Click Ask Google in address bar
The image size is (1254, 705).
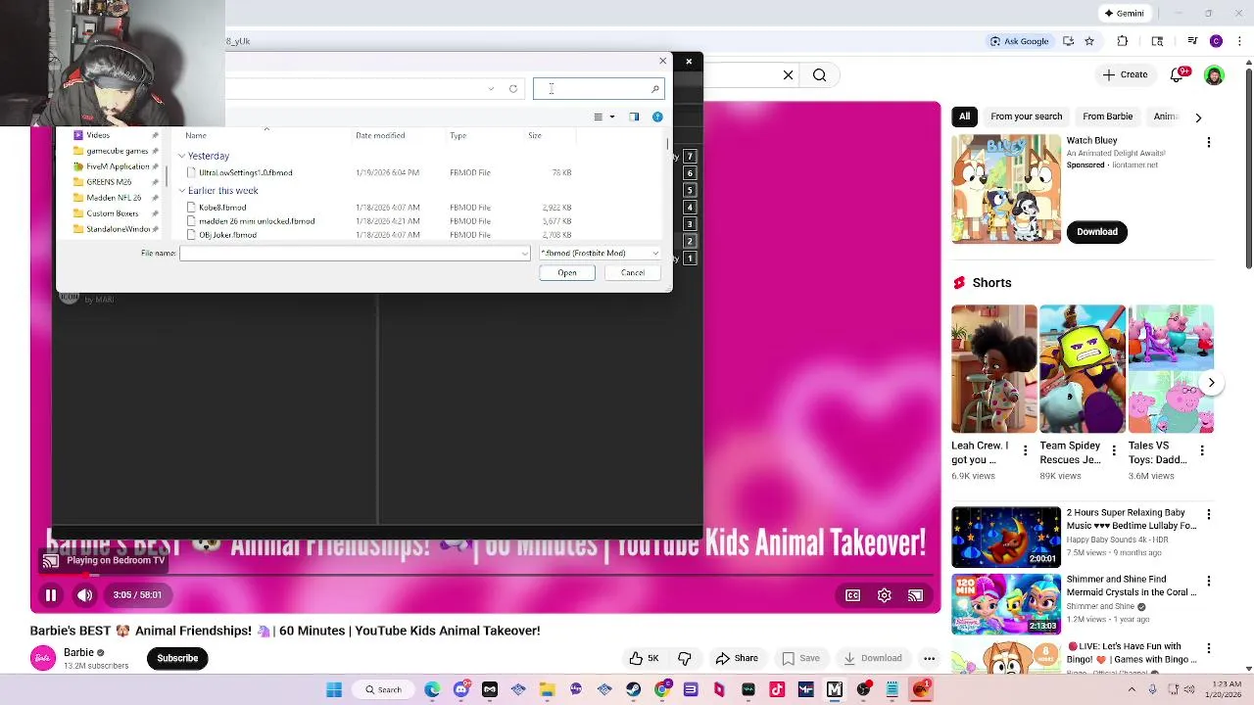click(1020, 41)
